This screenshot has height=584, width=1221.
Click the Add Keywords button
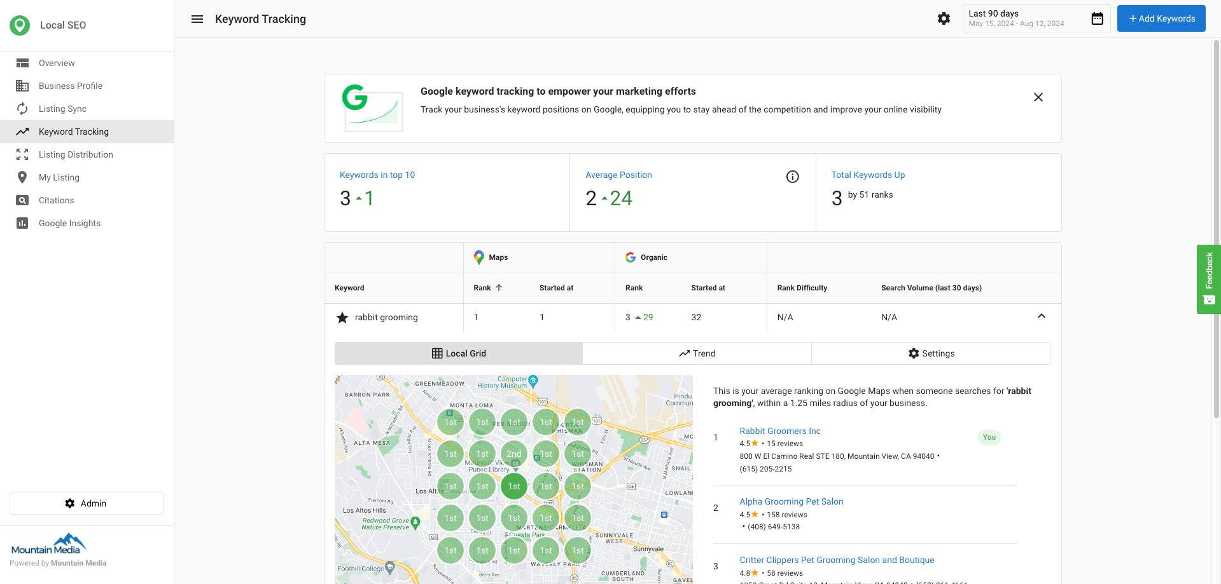[1161, 18]
